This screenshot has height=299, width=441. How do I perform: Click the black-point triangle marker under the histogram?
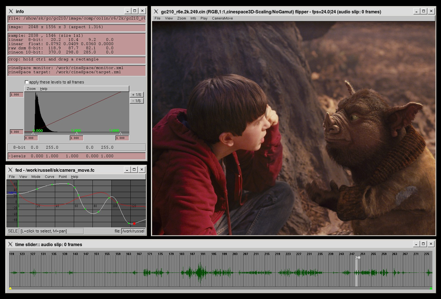(x=33, y=133)
